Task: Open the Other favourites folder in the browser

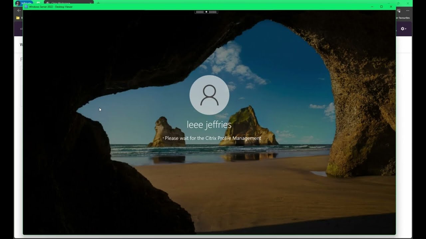Action: 403,18
